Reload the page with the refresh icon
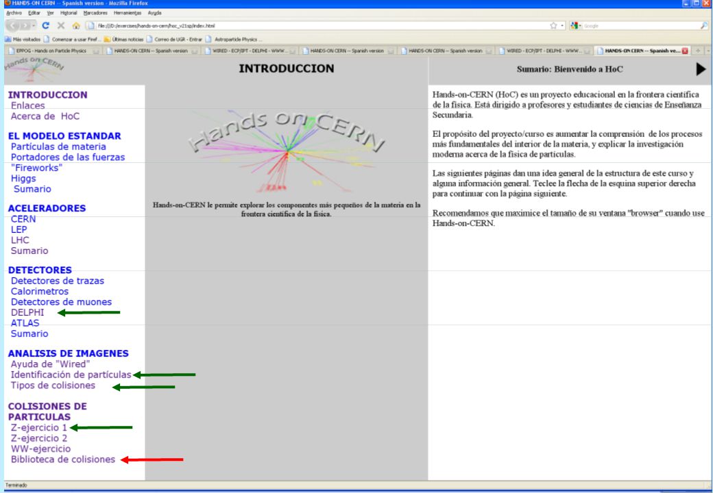Image resolution: width=713 pixels, height=493 pixels. point(45,25)
